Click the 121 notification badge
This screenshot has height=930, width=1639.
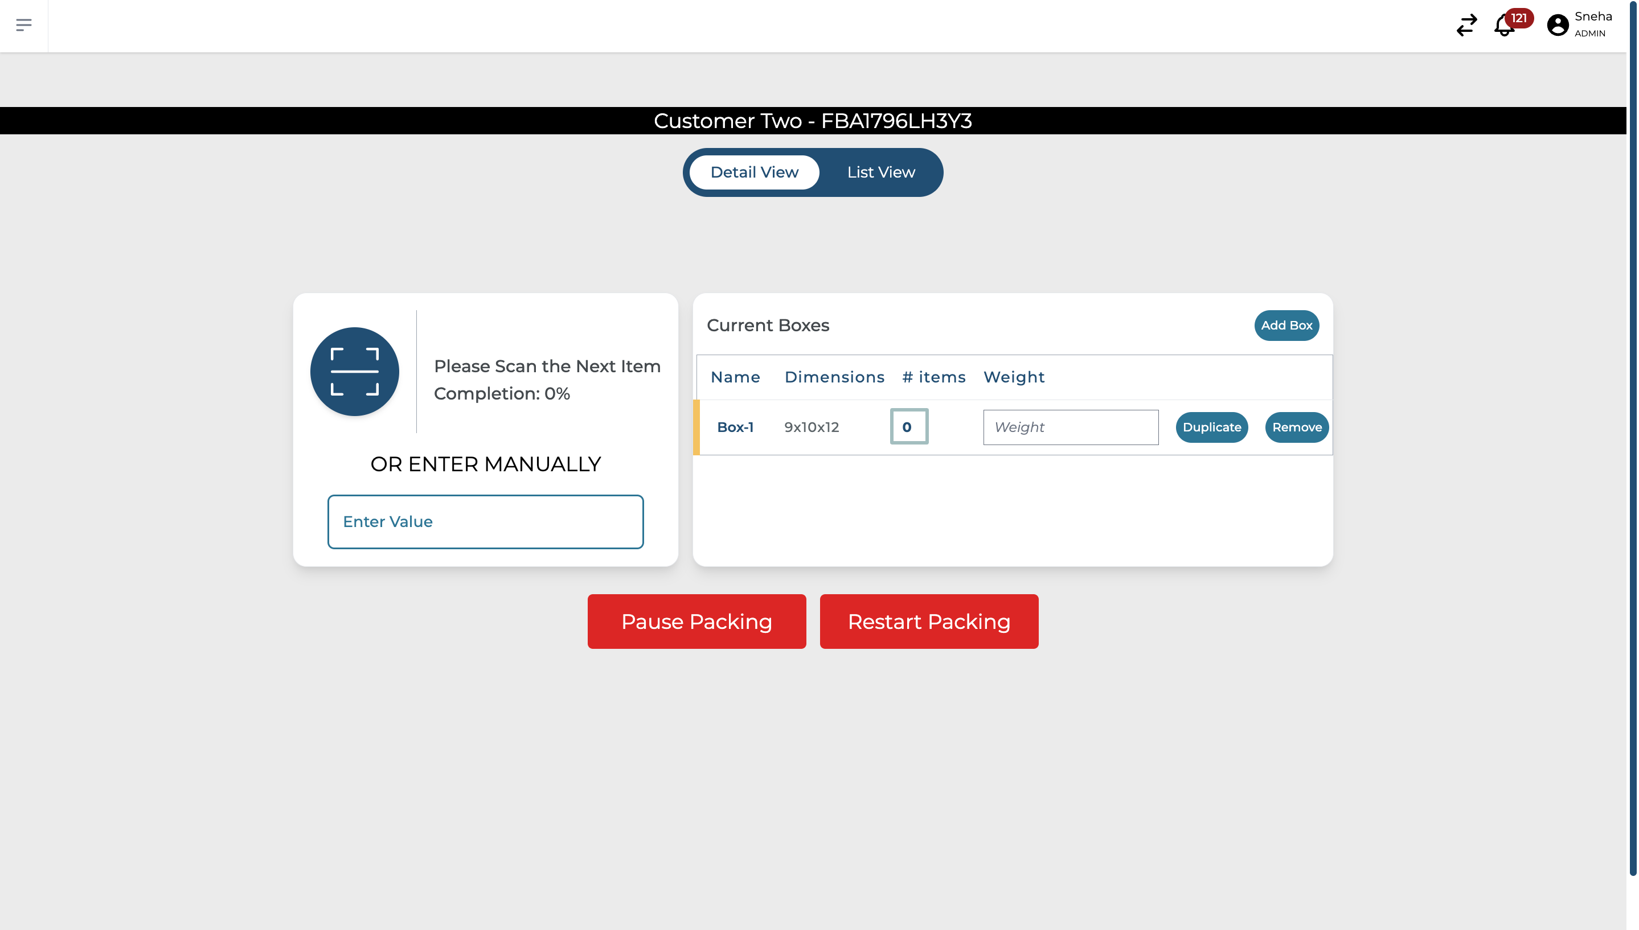tap(1518, 18)
